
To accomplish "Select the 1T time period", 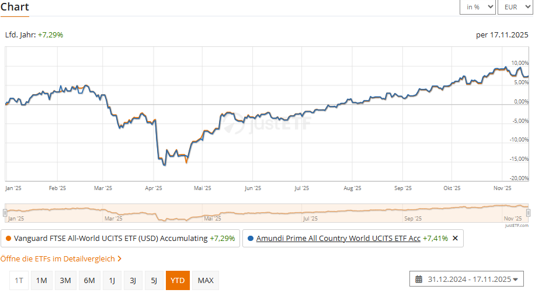I will (x=19, y=280).
